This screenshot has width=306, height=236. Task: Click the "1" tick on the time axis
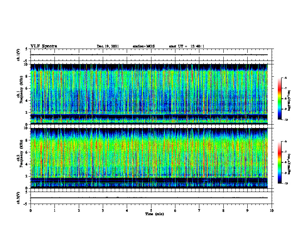click(x=54, y=211)
